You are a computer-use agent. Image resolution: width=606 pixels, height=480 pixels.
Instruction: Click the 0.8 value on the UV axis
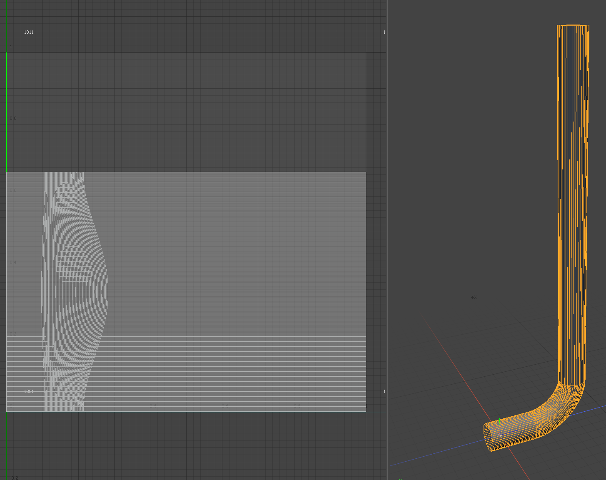coord(13,118)
